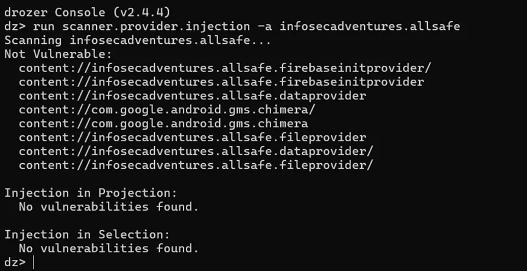Click the Injection in Projection heading
527x271 pixels.
pyautogui.click(x=90, y=193)
